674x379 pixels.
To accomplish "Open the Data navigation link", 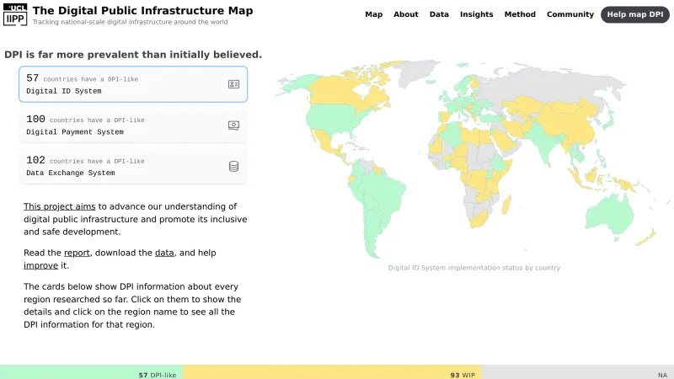I will [439, 14].
